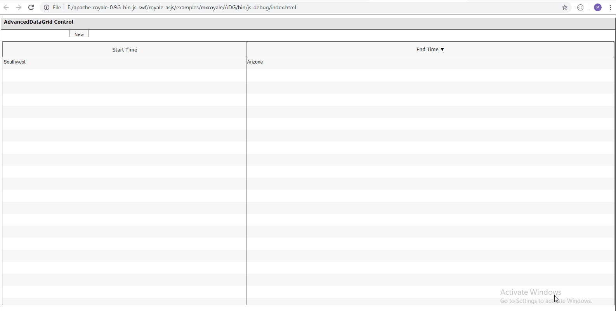
Task: Click the address bar URL
Action: 182,7
